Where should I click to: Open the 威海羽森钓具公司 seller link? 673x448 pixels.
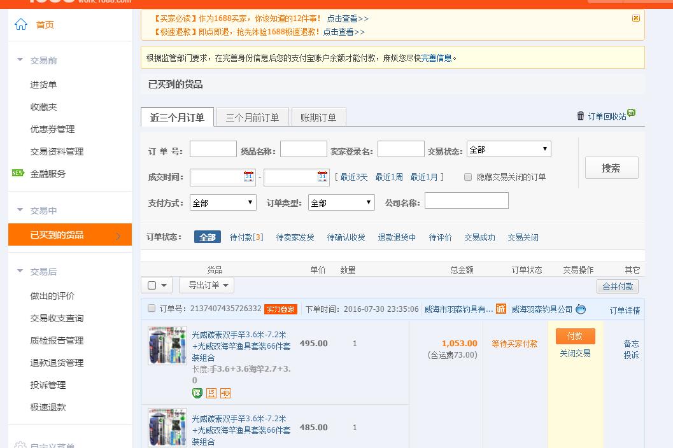542,309
